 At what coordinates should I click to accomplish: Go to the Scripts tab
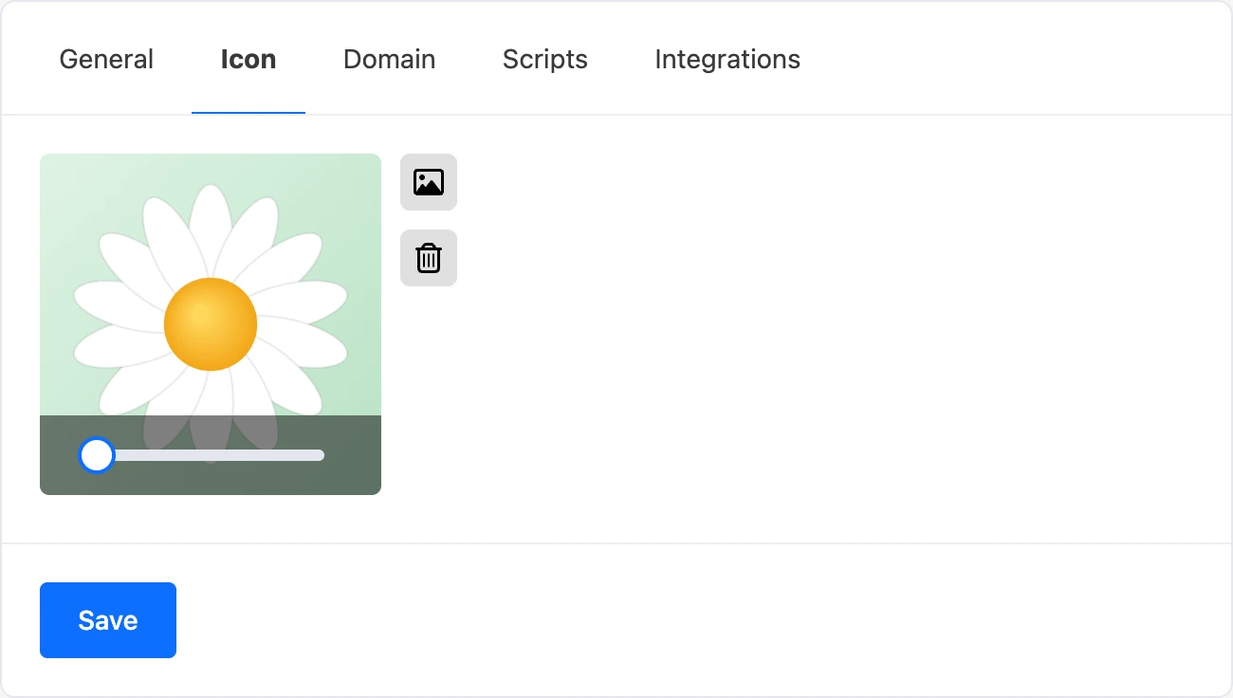[x=545, y=59]
